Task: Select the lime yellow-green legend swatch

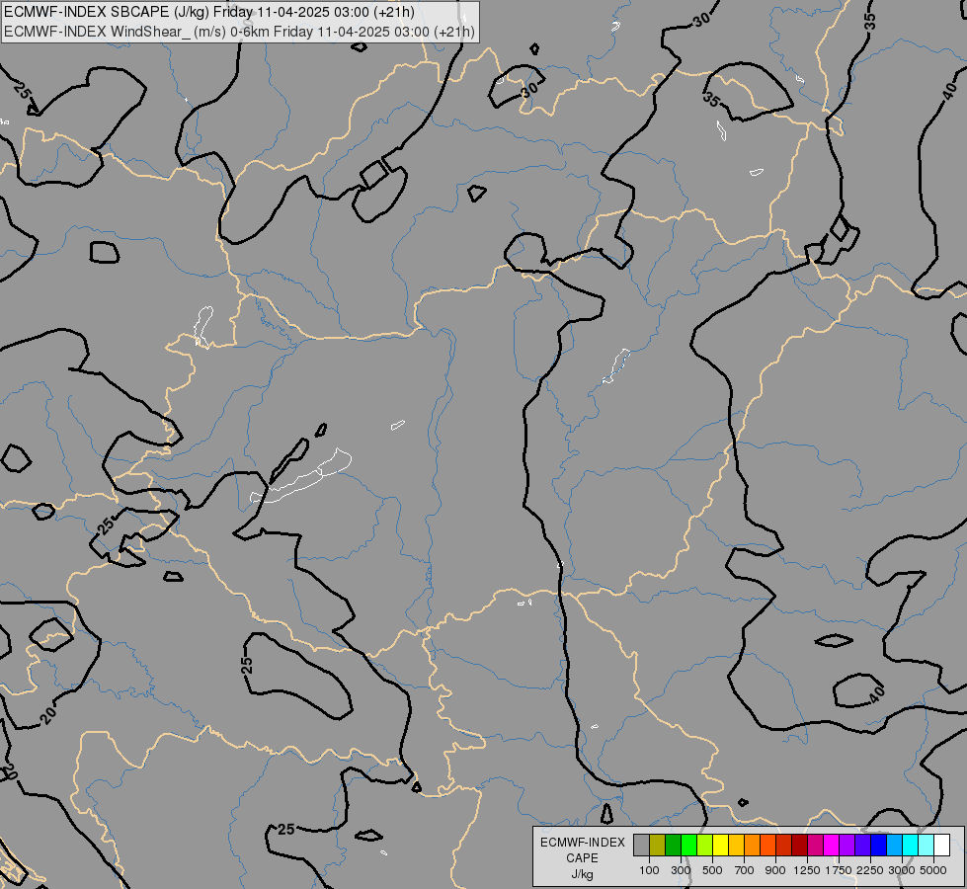Action: pos(705,845)
